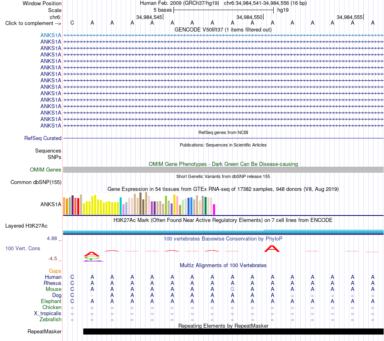Click the C base in base row
This screenshot has height=341, width=384.
tap(72, 23)
